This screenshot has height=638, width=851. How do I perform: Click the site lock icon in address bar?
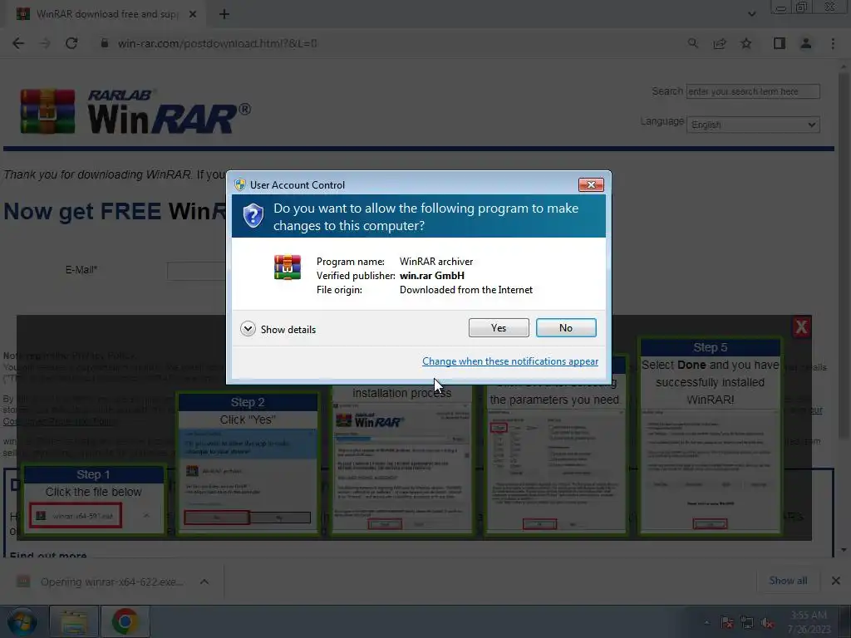click(x=105, y=43)
